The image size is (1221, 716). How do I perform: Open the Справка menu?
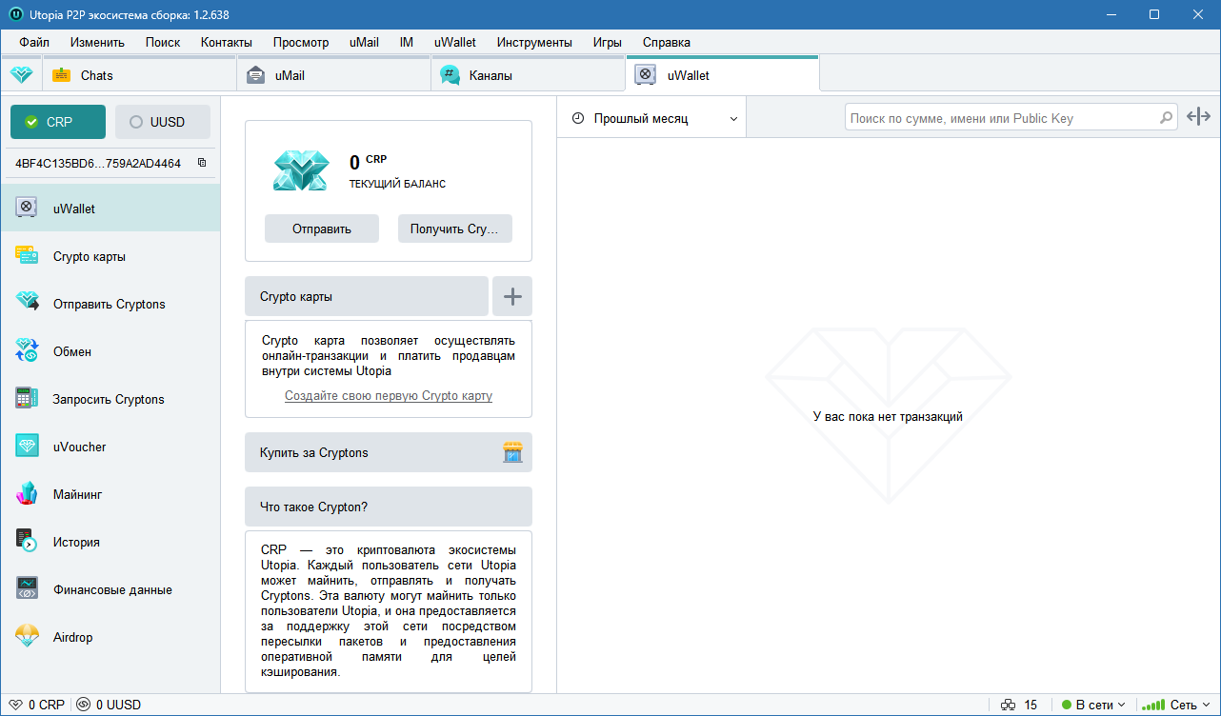click(667, 42)
